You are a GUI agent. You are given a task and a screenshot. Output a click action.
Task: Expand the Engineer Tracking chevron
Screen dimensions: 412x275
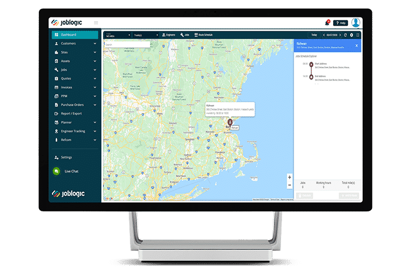pos(95,131)
